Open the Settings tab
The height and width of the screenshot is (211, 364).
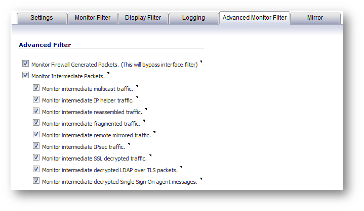pos(42,18)
